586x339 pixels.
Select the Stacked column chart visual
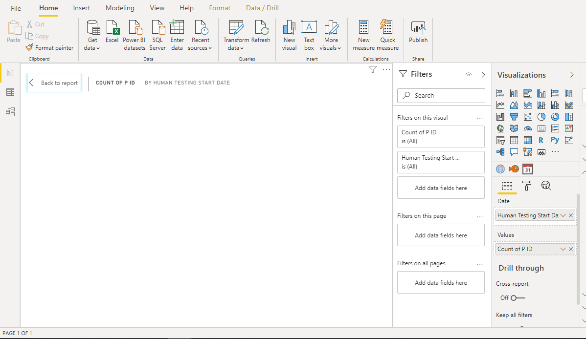(514, 93)
